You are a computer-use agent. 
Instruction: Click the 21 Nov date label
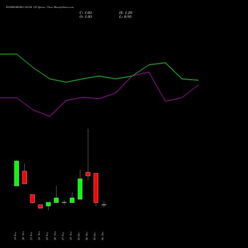31,236
